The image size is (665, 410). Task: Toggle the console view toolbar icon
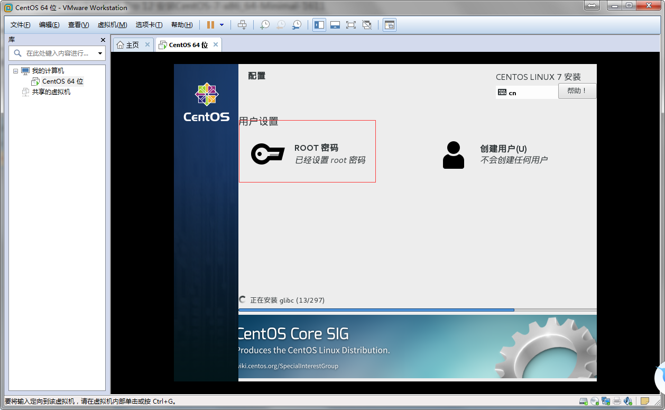coord(390,25)
